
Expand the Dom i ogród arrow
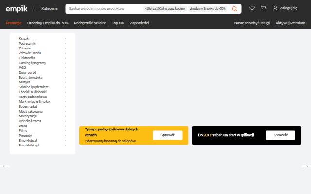click(x=66, y=72)
